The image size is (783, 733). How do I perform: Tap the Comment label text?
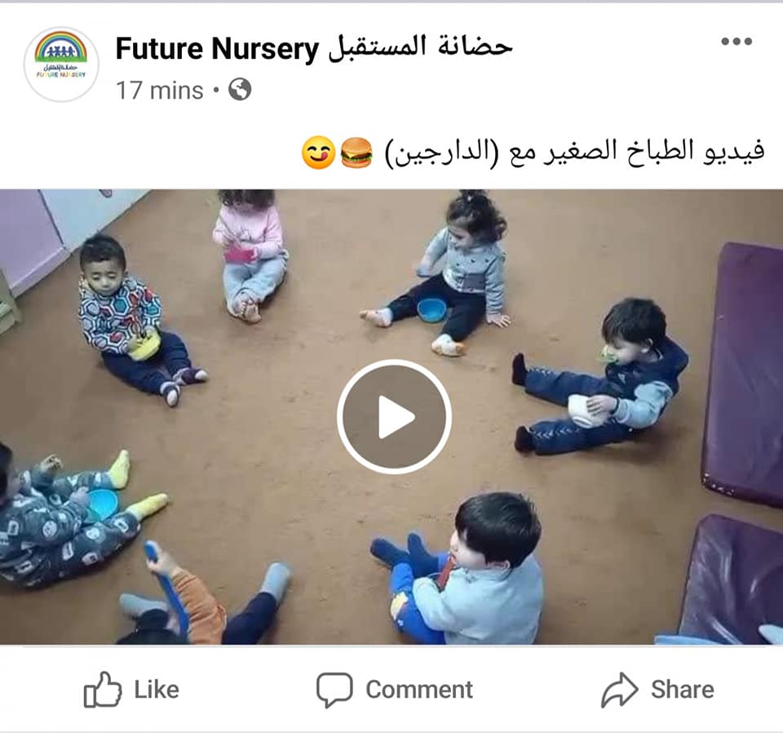coord(419,690)
